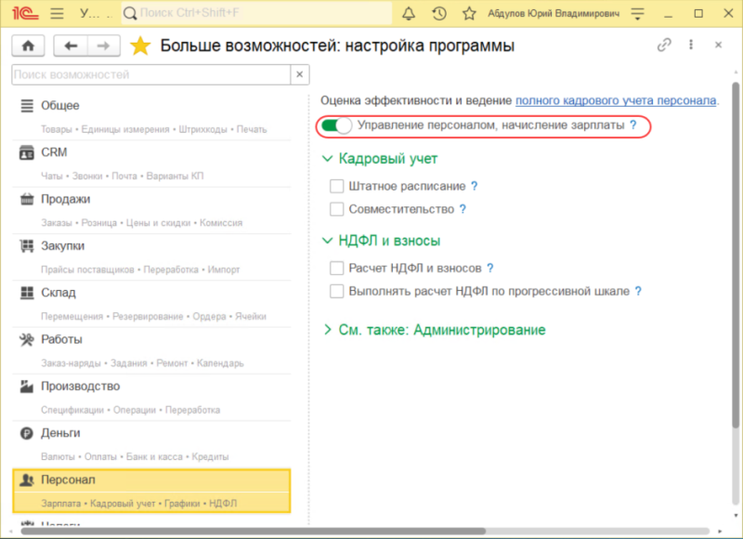Image resolution: width=743 pixels, height=539 pixels.
Task: Navigate back with the left arrow
Action: tap(70, 46)
